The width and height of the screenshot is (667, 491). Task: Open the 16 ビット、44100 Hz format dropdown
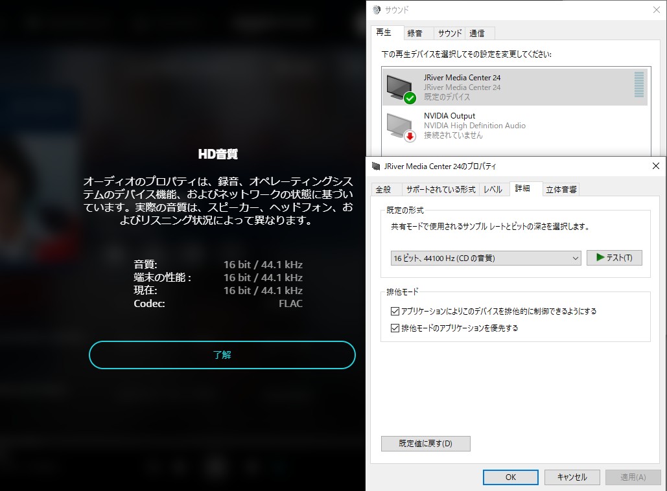[x=486, y=258]
